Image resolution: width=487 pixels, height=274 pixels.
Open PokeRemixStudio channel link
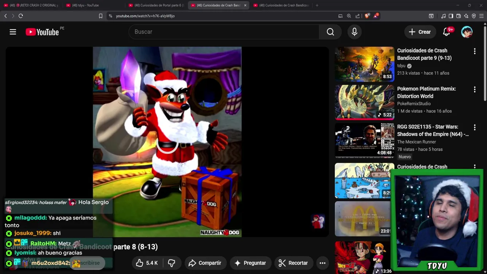[x=414, y=104]
